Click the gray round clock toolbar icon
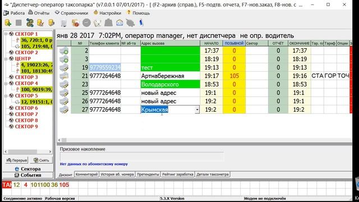 [x=86, y=22]
